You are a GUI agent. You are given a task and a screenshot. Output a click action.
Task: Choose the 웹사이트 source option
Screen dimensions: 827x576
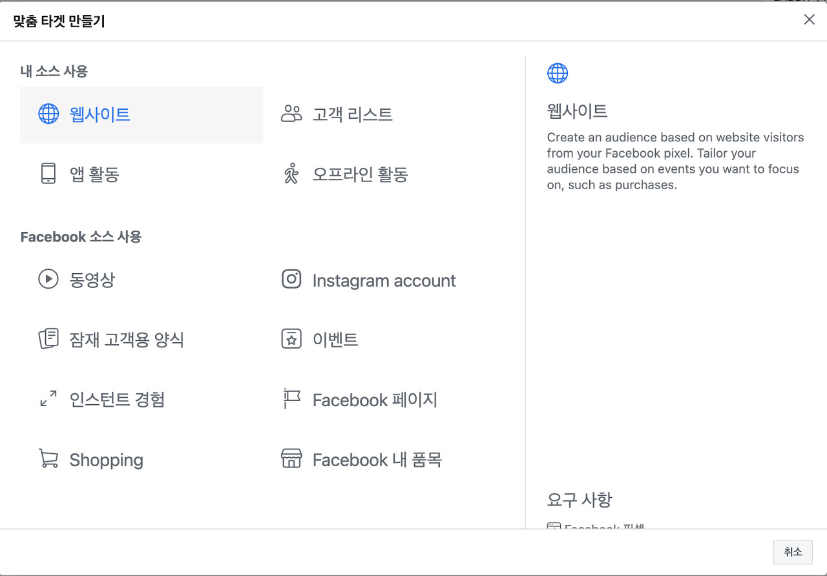142,115
